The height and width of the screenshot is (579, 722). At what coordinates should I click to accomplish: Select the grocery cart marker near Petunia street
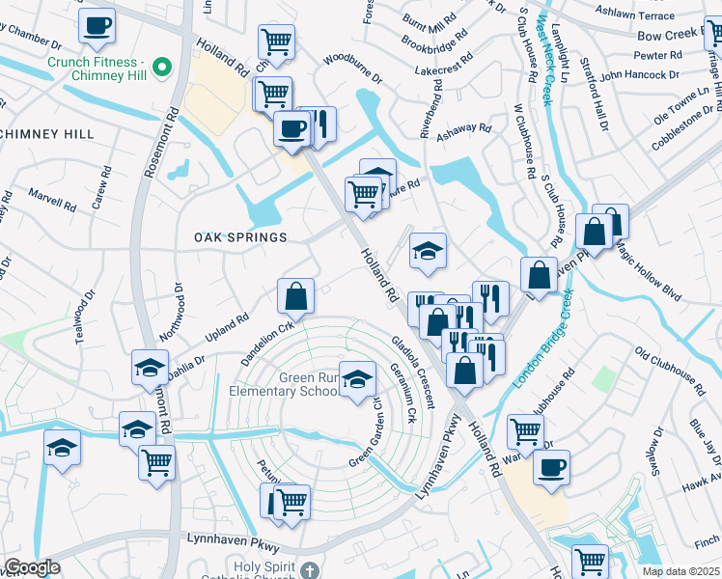292,504
